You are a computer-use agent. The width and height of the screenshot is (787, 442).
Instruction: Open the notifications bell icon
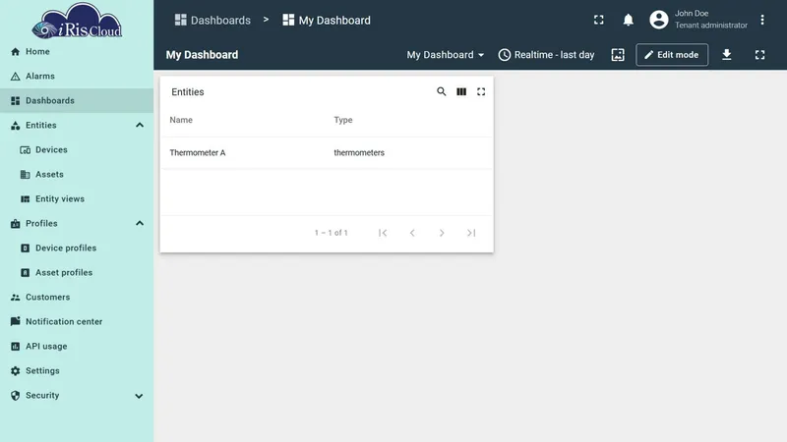click(628, 20)
